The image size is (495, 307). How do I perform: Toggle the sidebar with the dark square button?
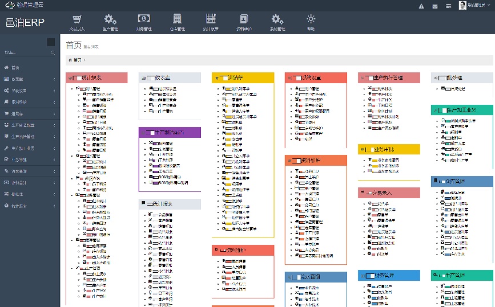click(51, 42)
